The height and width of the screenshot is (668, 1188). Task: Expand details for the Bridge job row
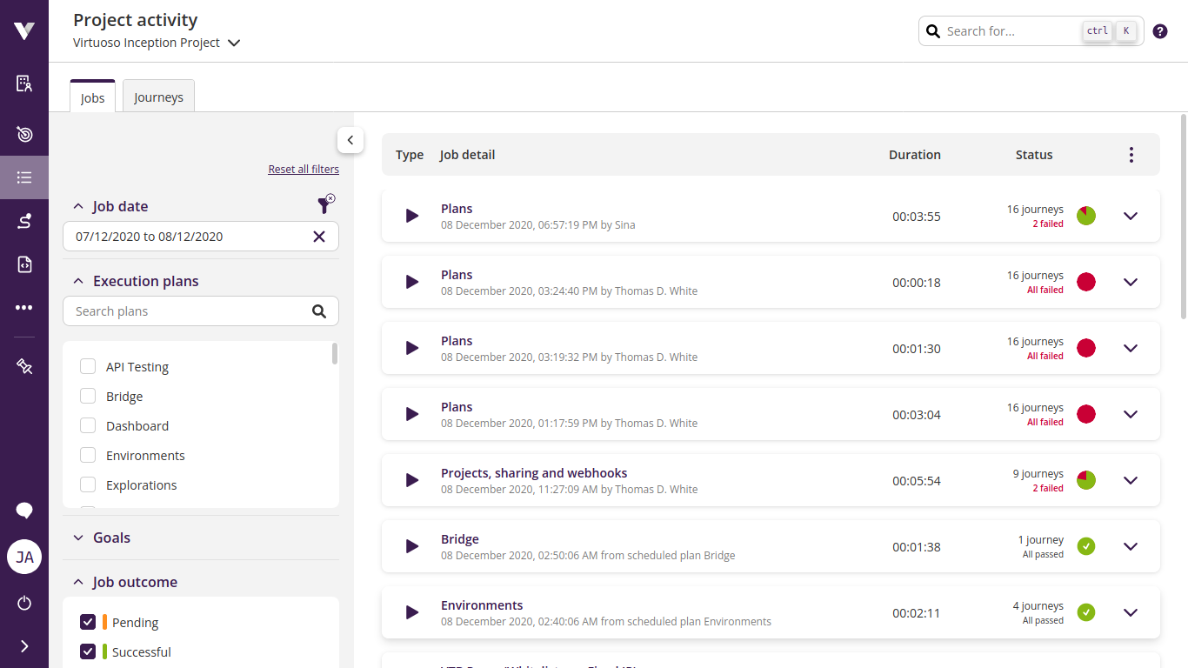tap(1130, 546)
